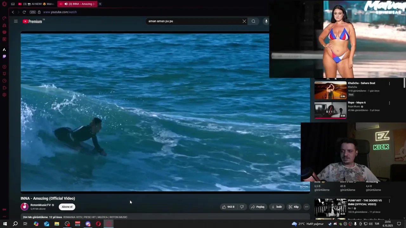Focus the address bar showing youtube.com/watch

click(60, 12)
